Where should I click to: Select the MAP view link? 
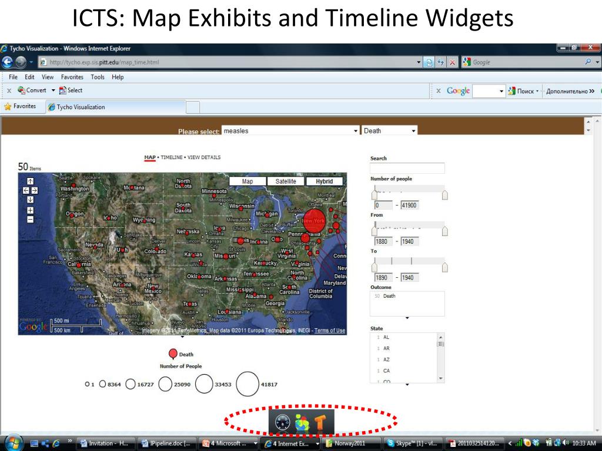150,157
